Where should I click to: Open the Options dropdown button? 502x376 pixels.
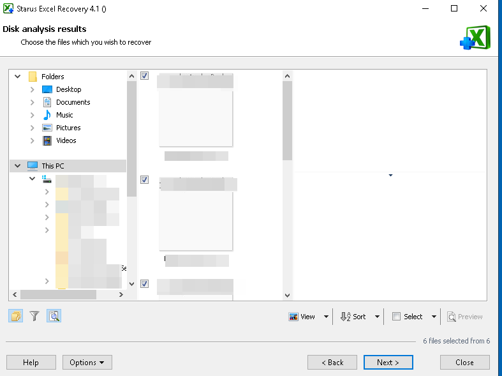point(87,363)
